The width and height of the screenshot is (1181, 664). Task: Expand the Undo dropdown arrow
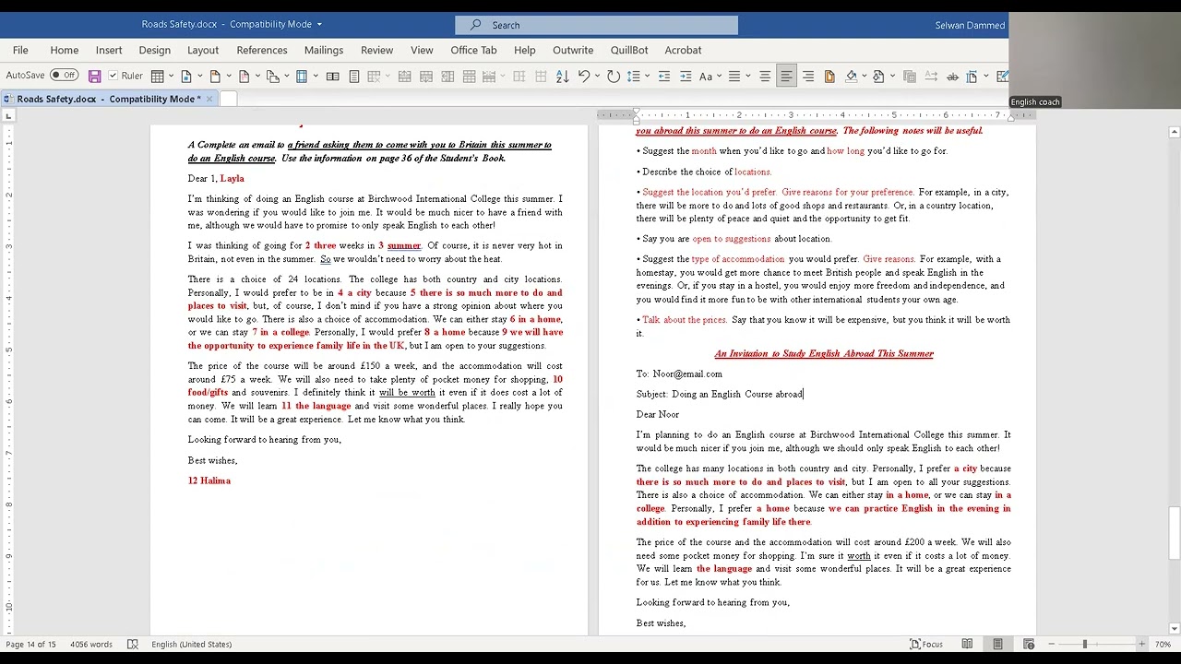(x=597, y=76)
